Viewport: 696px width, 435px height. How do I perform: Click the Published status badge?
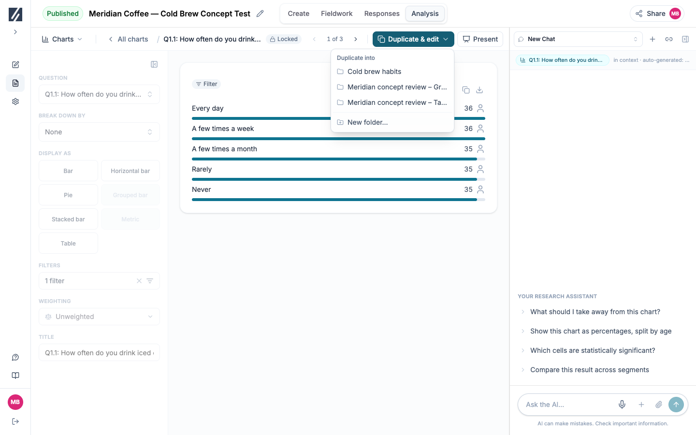point(63,14)
